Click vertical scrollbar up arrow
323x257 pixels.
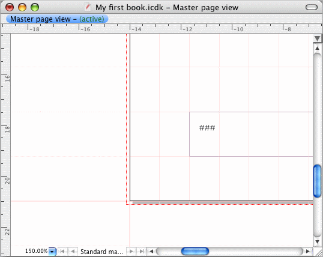pyautogui.click(x=317, y=48)
